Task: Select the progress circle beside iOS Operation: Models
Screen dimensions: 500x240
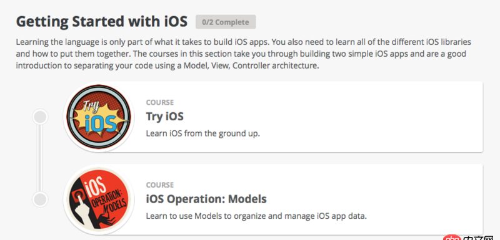Action: (x=40, y=199)
